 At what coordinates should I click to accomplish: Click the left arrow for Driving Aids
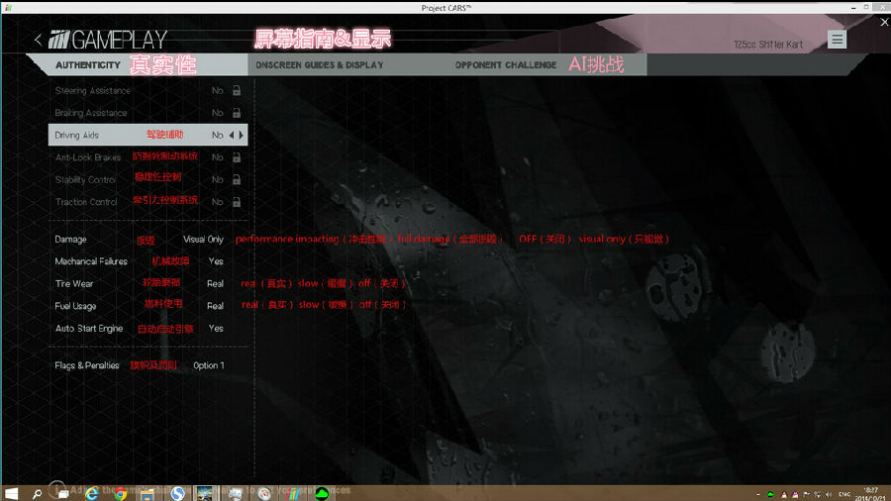pyautogui.click(x=232, y=136)
